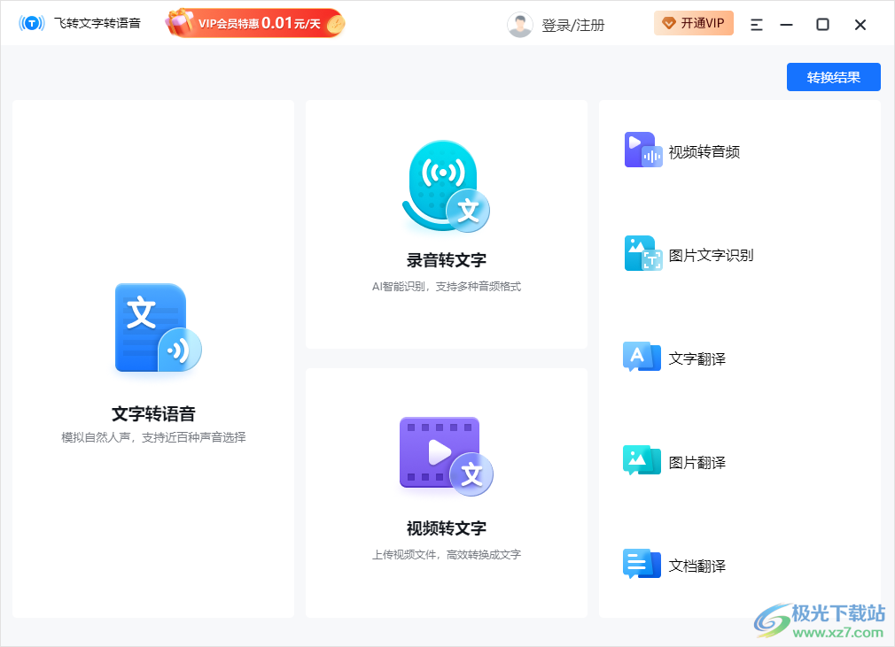This screenshot has width=895, height=647.
Task: Select the 文字转语音 title text
Action: (153, 414)
